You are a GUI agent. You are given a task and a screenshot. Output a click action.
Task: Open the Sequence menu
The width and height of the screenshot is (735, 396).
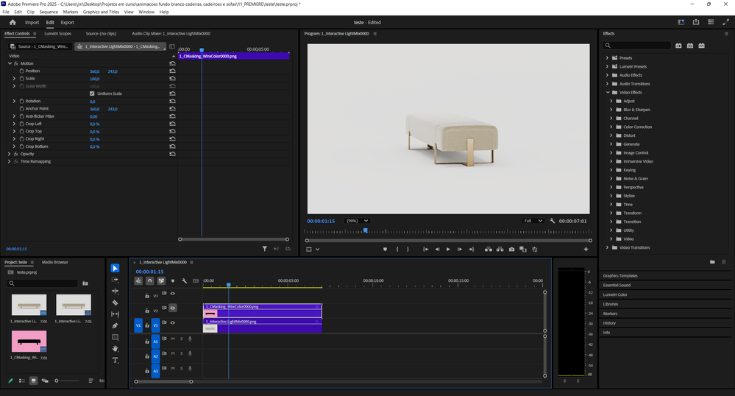coord(49,12)
